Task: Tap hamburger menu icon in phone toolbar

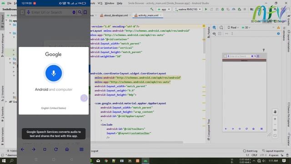Action: pos(81,149)
